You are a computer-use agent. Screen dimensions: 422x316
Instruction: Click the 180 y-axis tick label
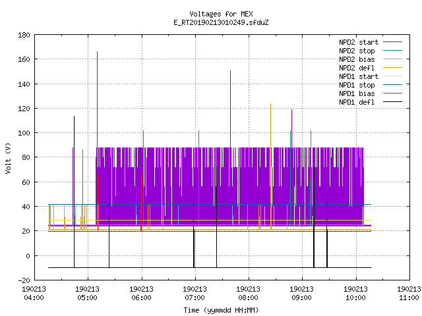24,35
